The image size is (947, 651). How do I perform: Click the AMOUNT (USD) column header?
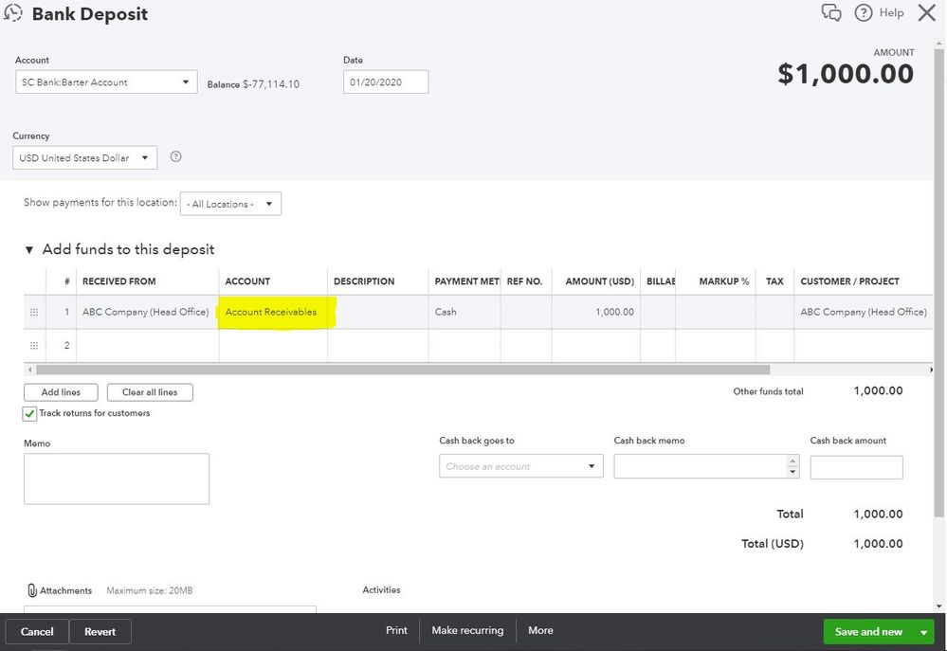(x=600, y=281)
